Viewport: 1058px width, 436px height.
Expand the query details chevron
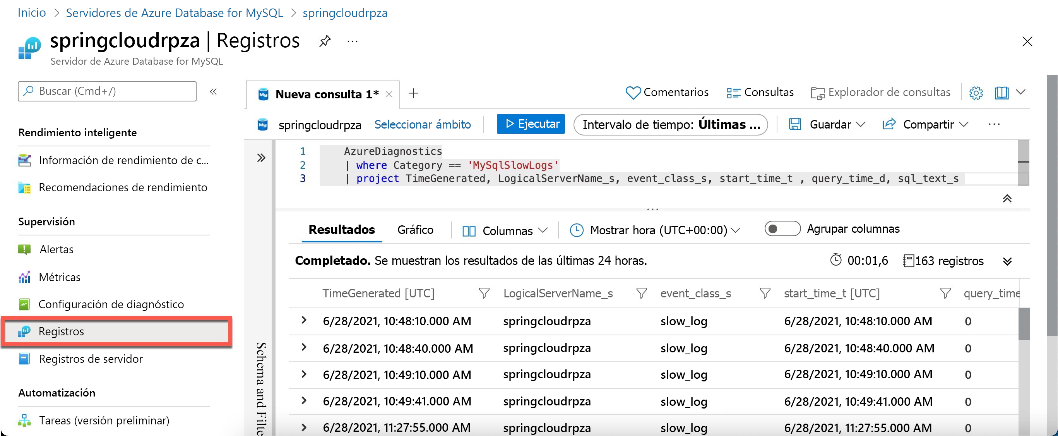[x=1007, y=261]
